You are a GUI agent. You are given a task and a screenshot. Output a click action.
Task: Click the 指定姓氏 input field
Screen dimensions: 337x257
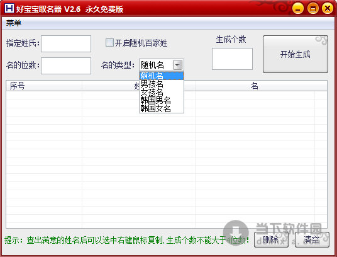tap(66, 43)
